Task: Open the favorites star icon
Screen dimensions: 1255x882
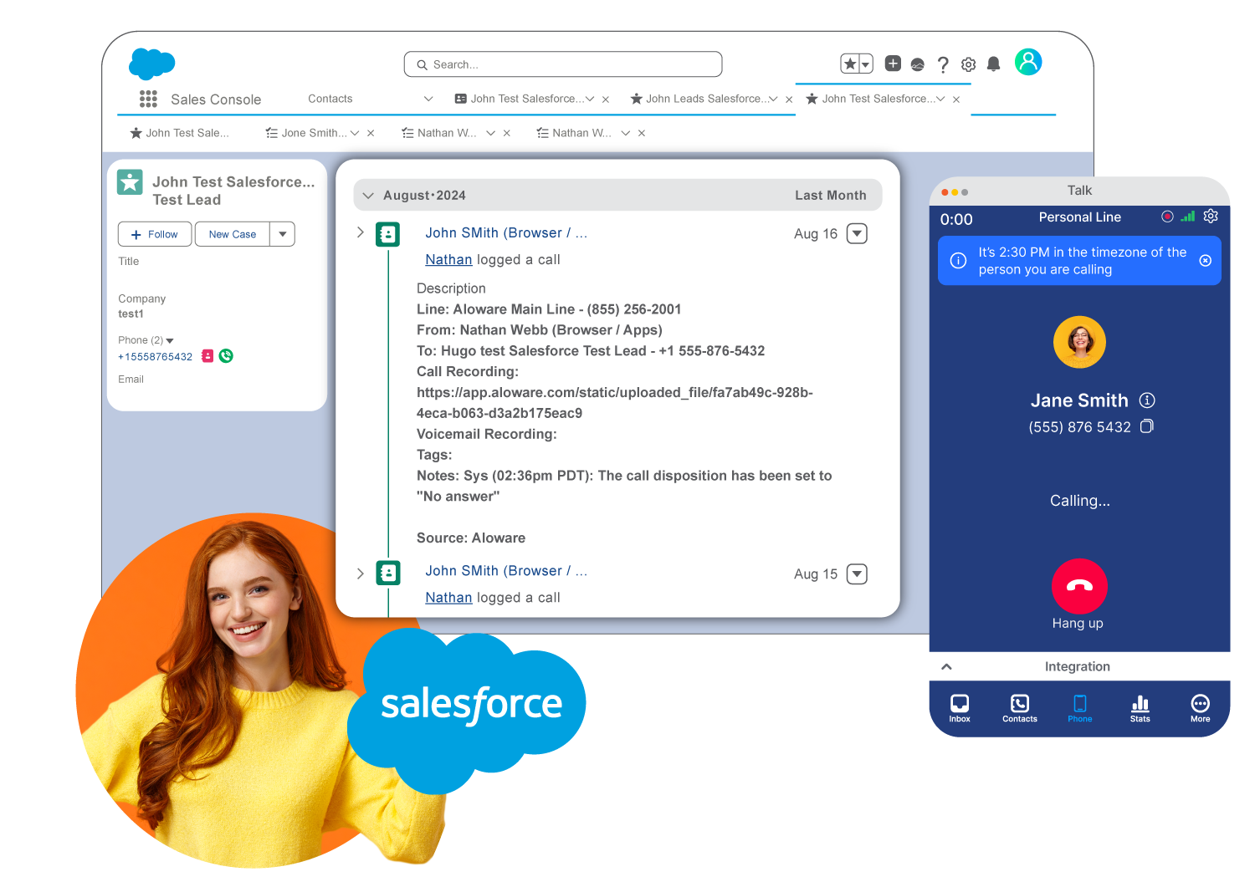Action: click(850, 64)
